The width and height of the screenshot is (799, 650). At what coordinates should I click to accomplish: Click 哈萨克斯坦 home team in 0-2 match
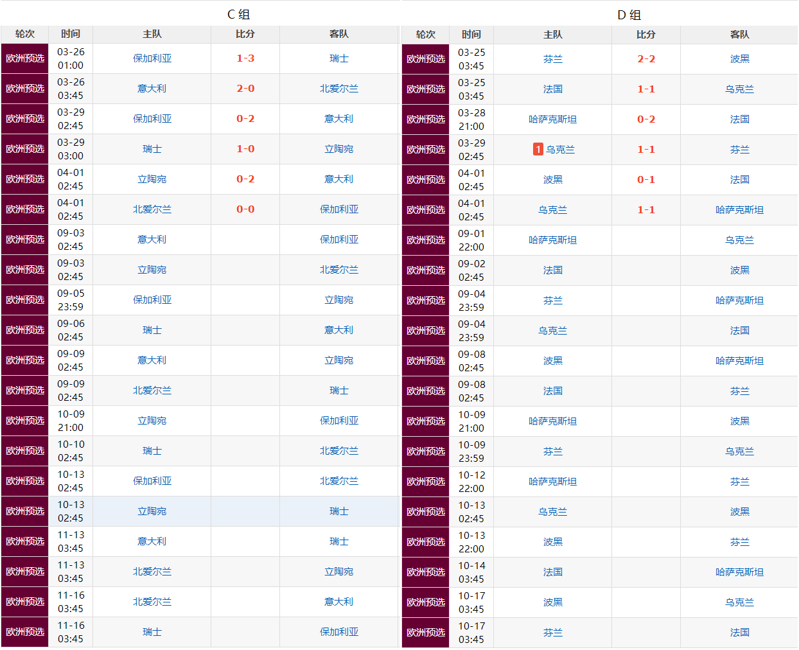click(x=553, y=119)
